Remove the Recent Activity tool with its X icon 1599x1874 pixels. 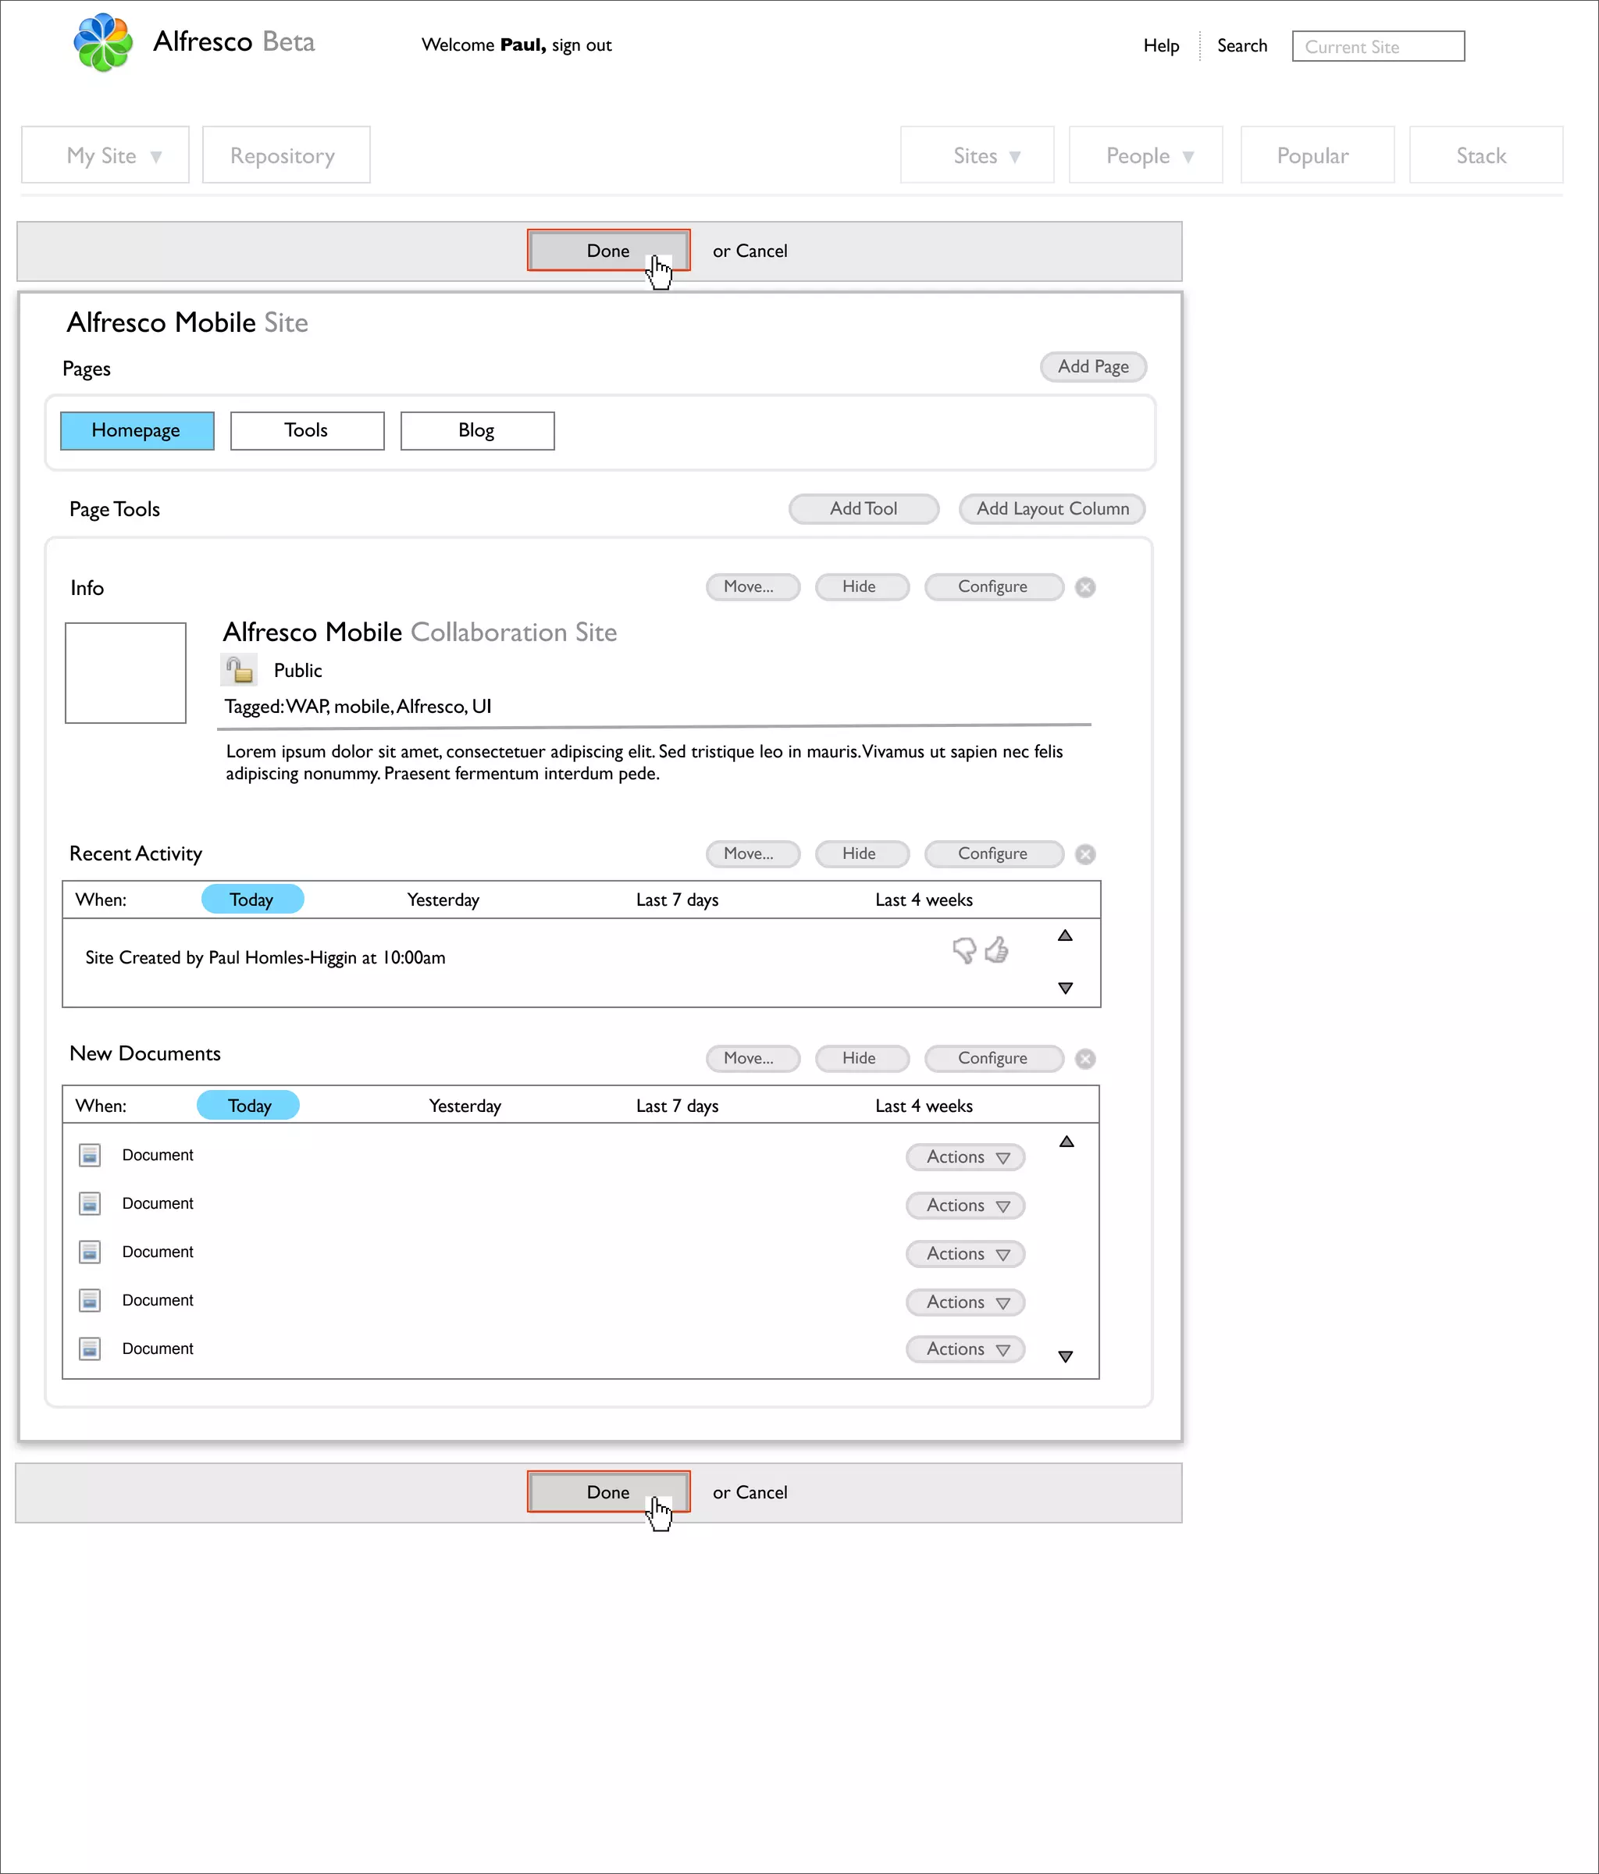[x=1085, y=853]
